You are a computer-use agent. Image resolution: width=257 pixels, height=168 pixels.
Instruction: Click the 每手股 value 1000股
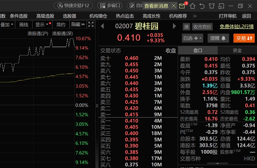[x=209, y=152]
